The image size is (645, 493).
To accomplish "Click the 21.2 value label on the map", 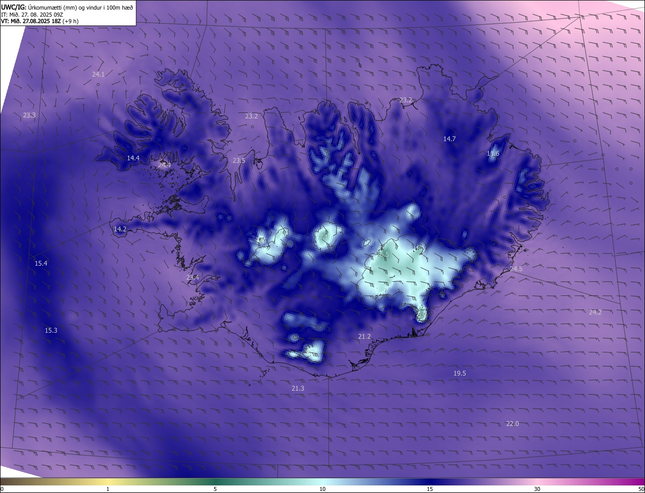I will [x=364, y=336].
